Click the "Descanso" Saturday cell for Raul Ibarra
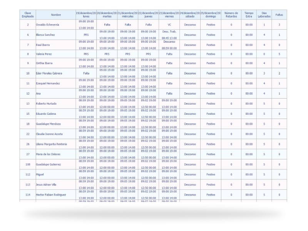 tap(190, 45)
